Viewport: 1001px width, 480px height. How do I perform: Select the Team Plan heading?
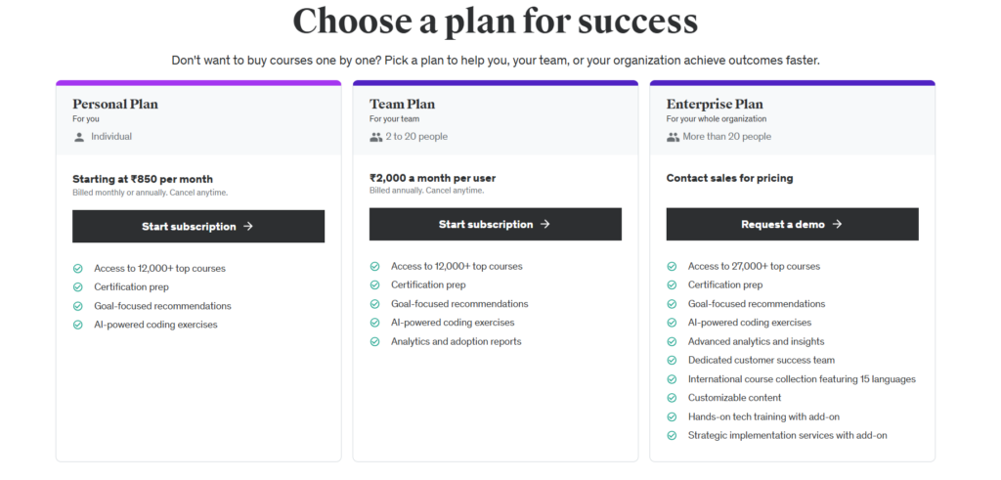pyautogui.click(x=402, y=104)
